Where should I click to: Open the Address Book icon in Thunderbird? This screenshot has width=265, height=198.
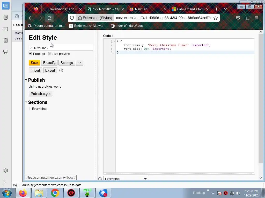(x=6, y=17)
